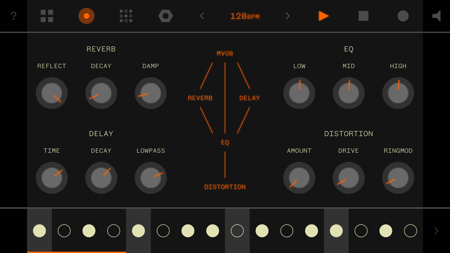
Task: Toggle sequencer step 10
Action: (x=262, y=231)
